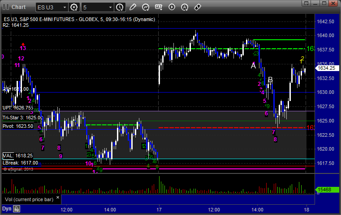Click the 1630.00 price axis label
The width and height of the screenshot is (341, 215).
coord(326,92)
